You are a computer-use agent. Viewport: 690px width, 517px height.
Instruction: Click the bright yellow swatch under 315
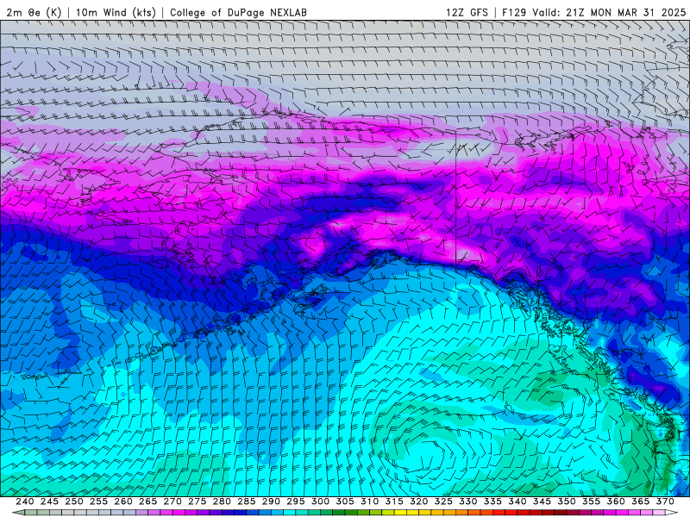click(400, 513)
